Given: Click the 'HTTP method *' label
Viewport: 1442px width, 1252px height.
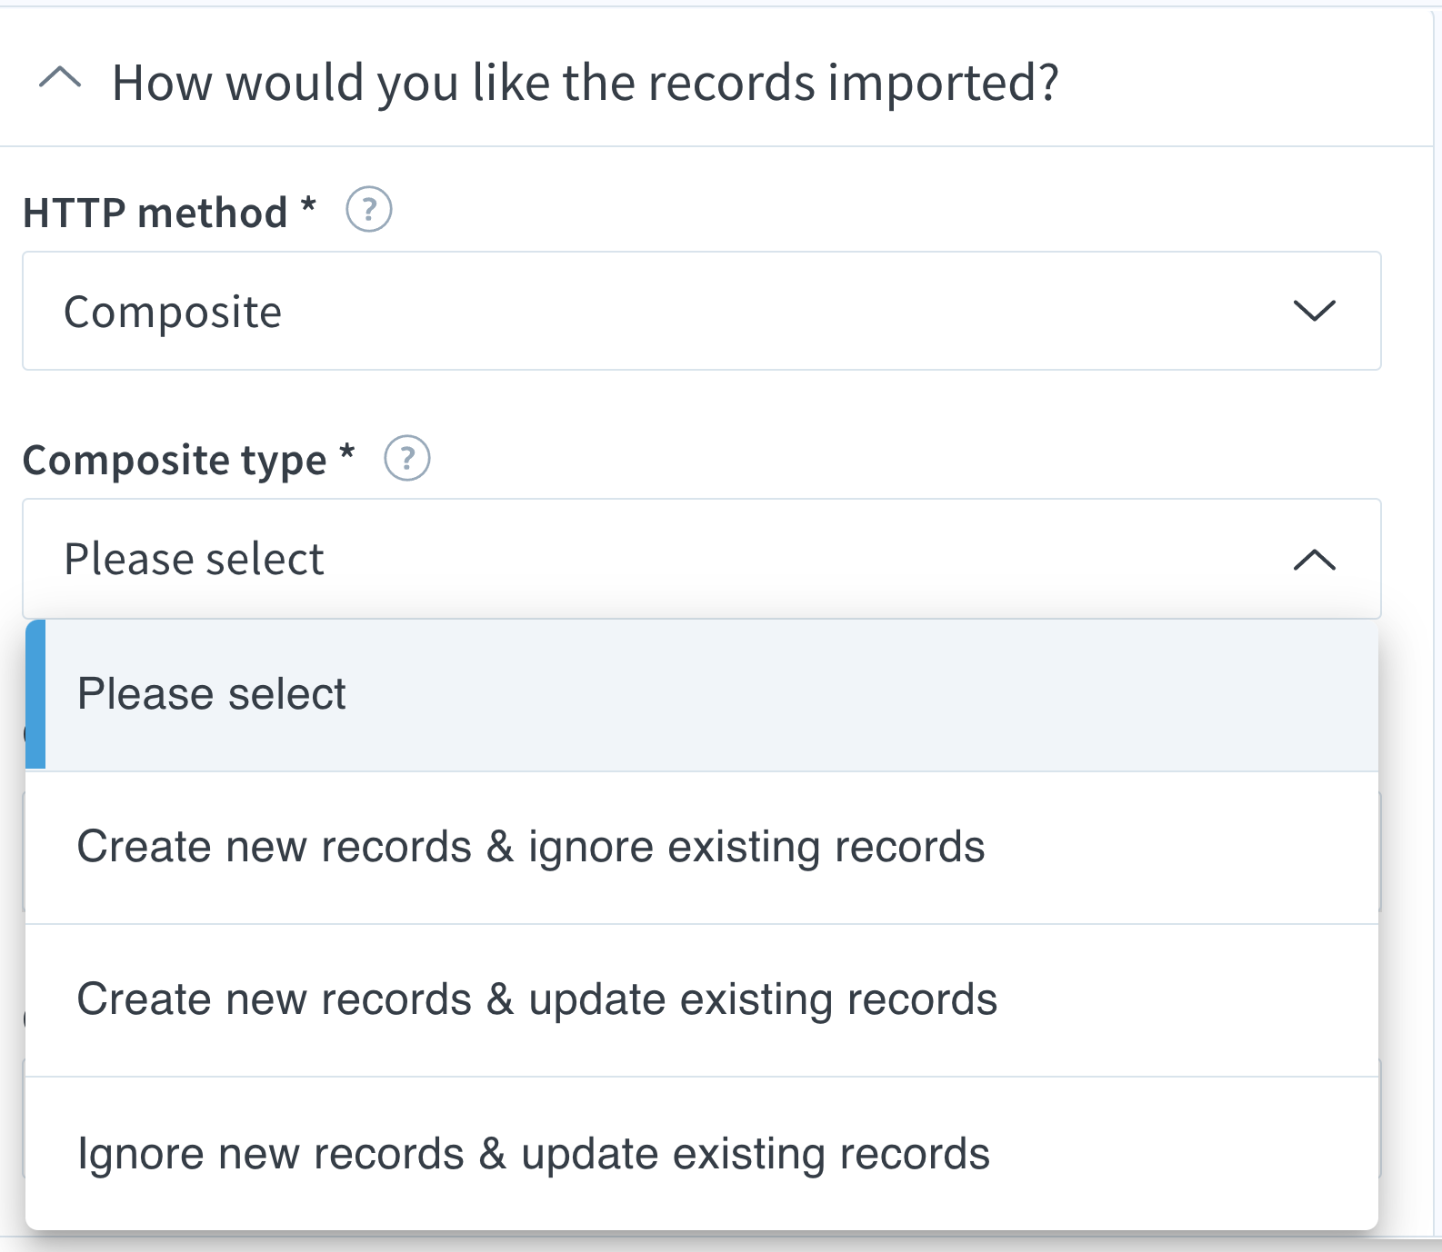Looking at the screenshot, I should point(170,213).
